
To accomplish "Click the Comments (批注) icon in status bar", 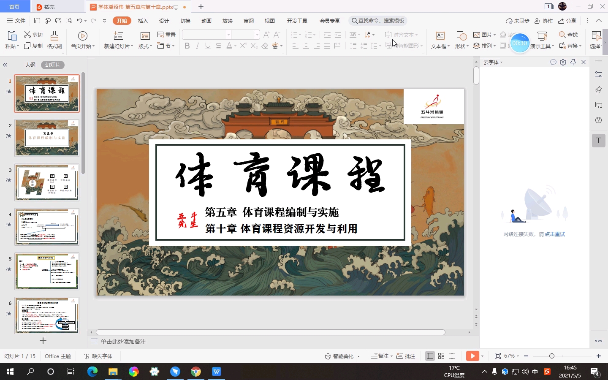I will 400,356.
